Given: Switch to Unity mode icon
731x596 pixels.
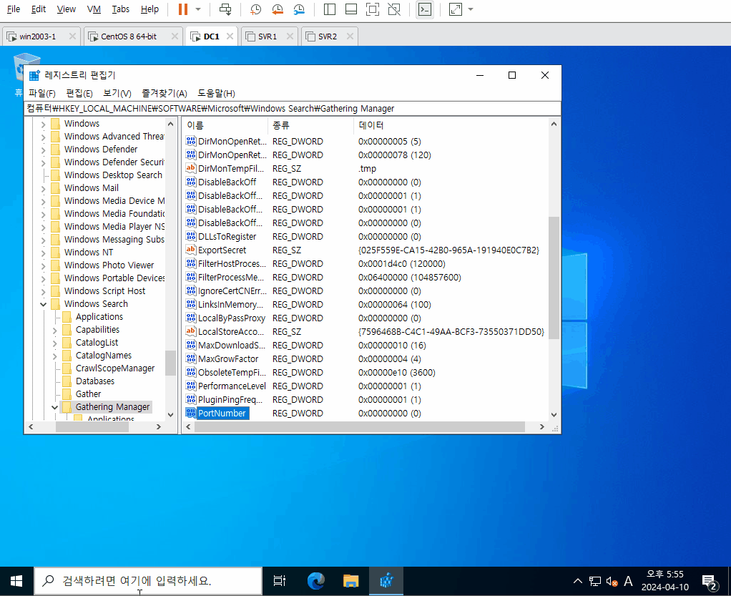Looking at the screenshot, I should [394, 9].
